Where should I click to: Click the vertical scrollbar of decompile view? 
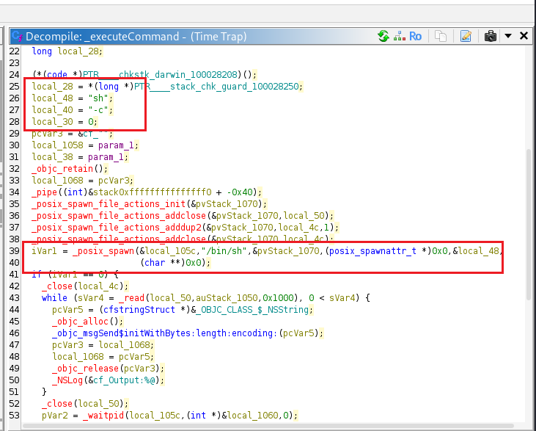pos(529,220)
